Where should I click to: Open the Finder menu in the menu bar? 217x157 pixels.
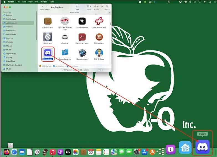pyautogui.click(x=11, y=2)
